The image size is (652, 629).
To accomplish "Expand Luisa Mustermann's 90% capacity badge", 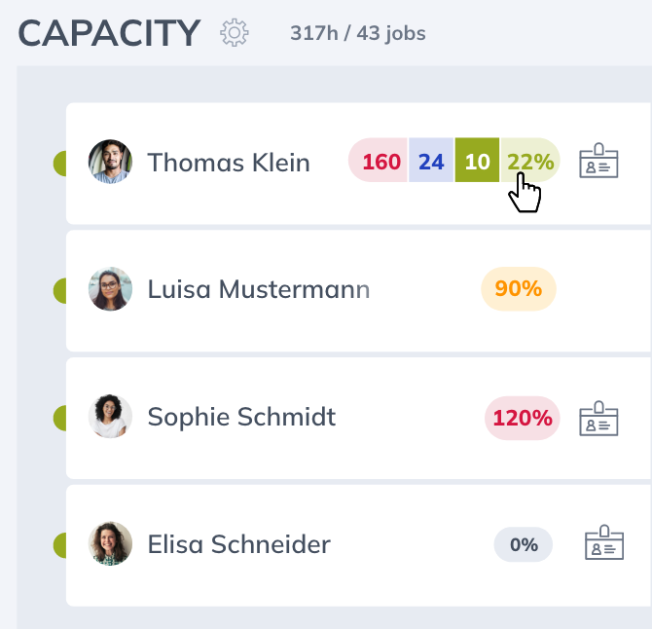I will tap(518, 288).
